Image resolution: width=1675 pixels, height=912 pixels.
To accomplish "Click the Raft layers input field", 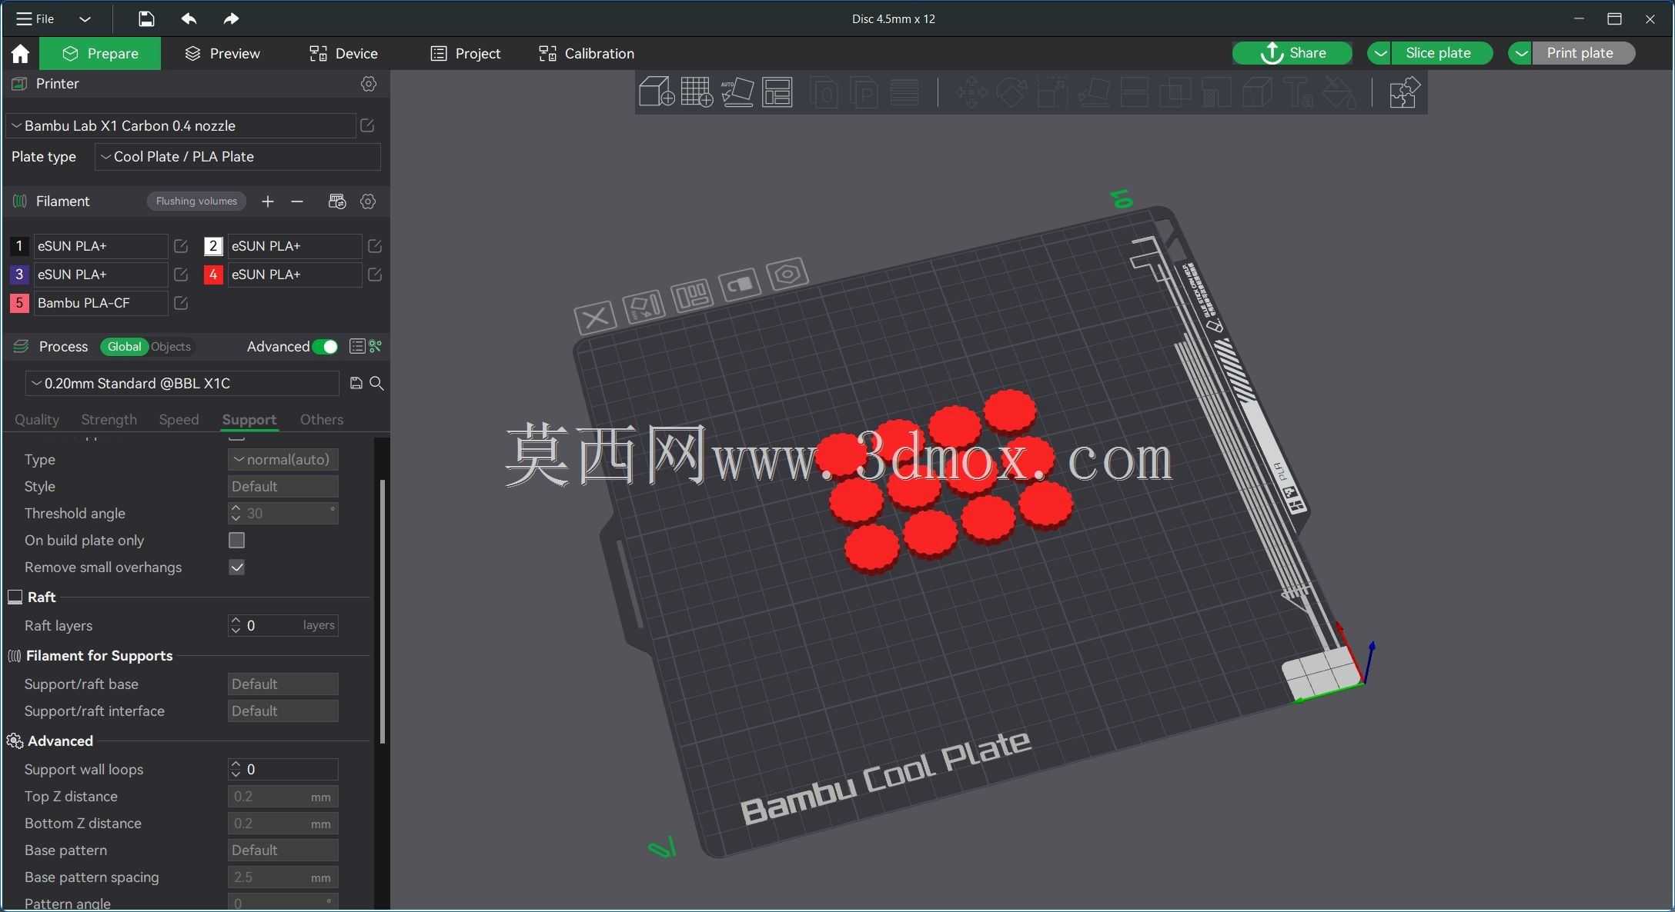I will click(283, 626).
